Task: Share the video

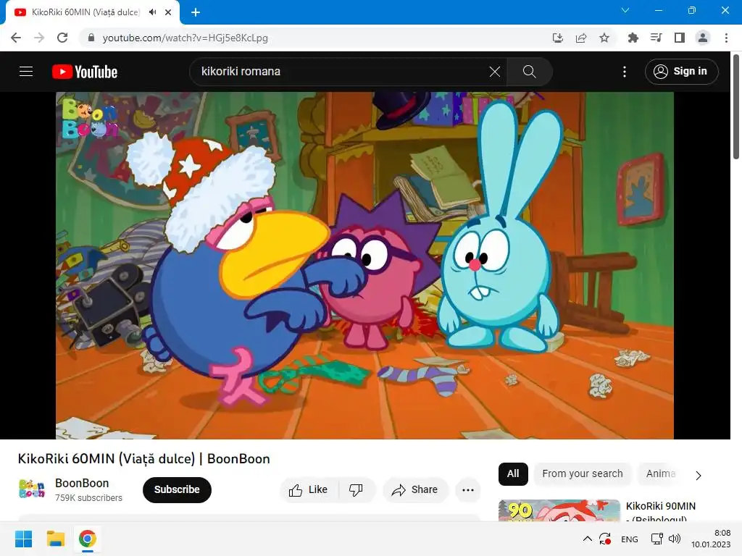Action: [x=415, y=490]
